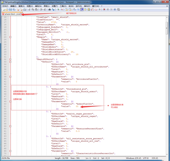Open Replace dialog from the toolbar
The height and width of the screenshot is (161, 170).
point(53,10)
